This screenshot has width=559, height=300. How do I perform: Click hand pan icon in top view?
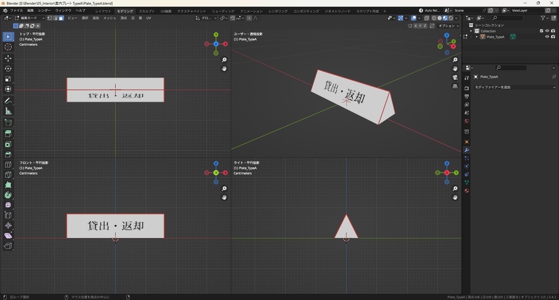click(x=224, y=69)
